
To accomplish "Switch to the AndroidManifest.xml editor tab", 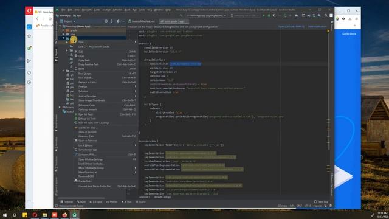I will coord(142,21).
